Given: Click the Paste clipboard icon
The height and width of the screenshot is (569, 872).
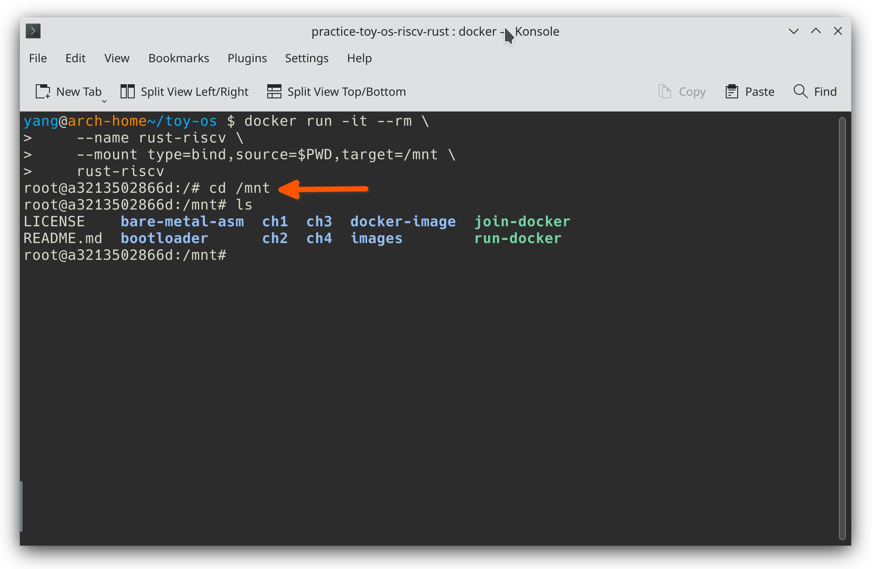Looking at the screenshot, I should tap(732, 91).
